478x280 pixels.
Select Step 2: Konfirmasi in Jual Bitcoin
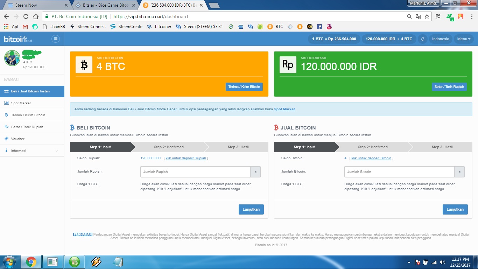[373, 147]
